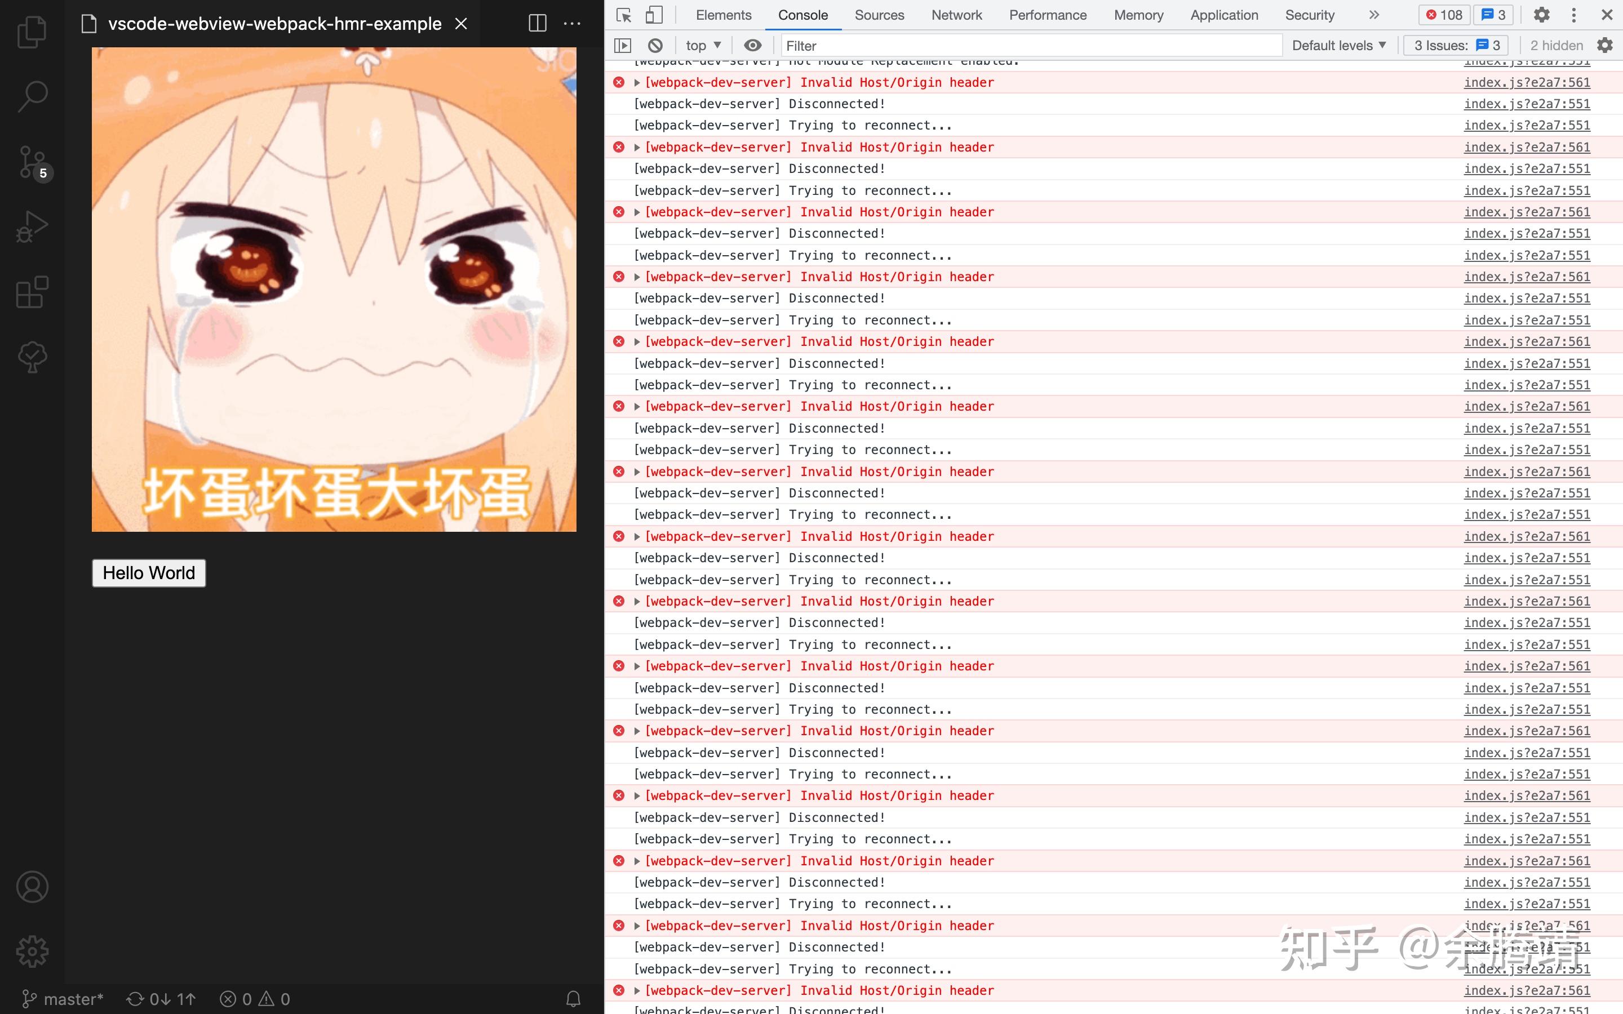Click the clear console icon
Image resolution: width=1623 pixels, height=1014 pixels.
pyautogui.click(x=655, y=46)
